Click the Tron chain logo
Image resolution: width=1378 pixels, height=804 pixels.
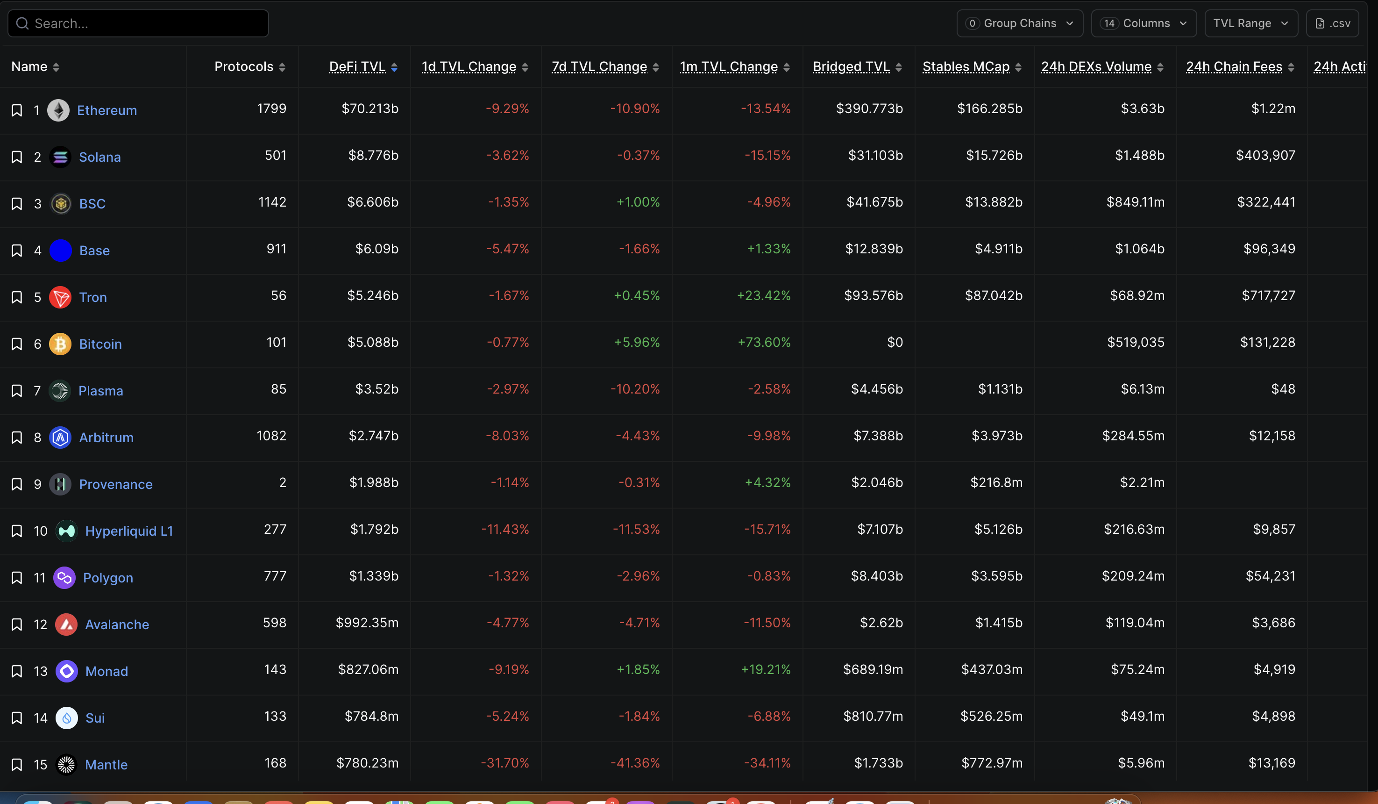pyautogui.click(x=60, y=297)
